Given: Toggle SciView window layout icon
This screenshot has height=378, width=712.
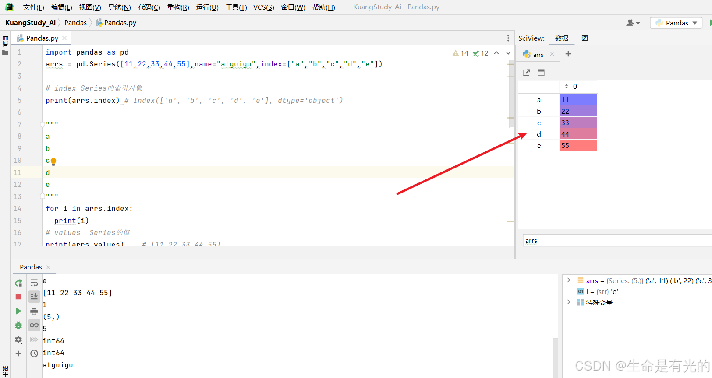Looking at the screenshot, I should point(541,73).
